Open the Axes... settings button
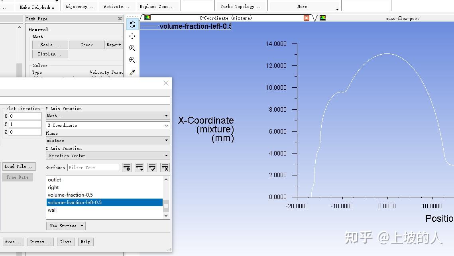Viewport: 454px width, 256px height. [x=13, y=242]
